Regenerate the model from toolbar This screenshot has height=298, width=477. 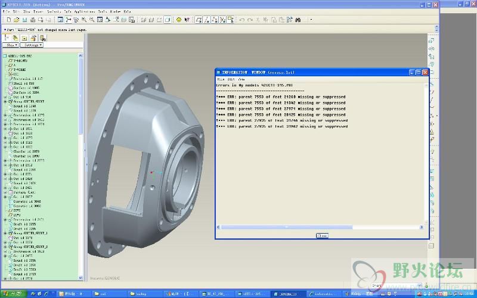[x=290, y=20]
